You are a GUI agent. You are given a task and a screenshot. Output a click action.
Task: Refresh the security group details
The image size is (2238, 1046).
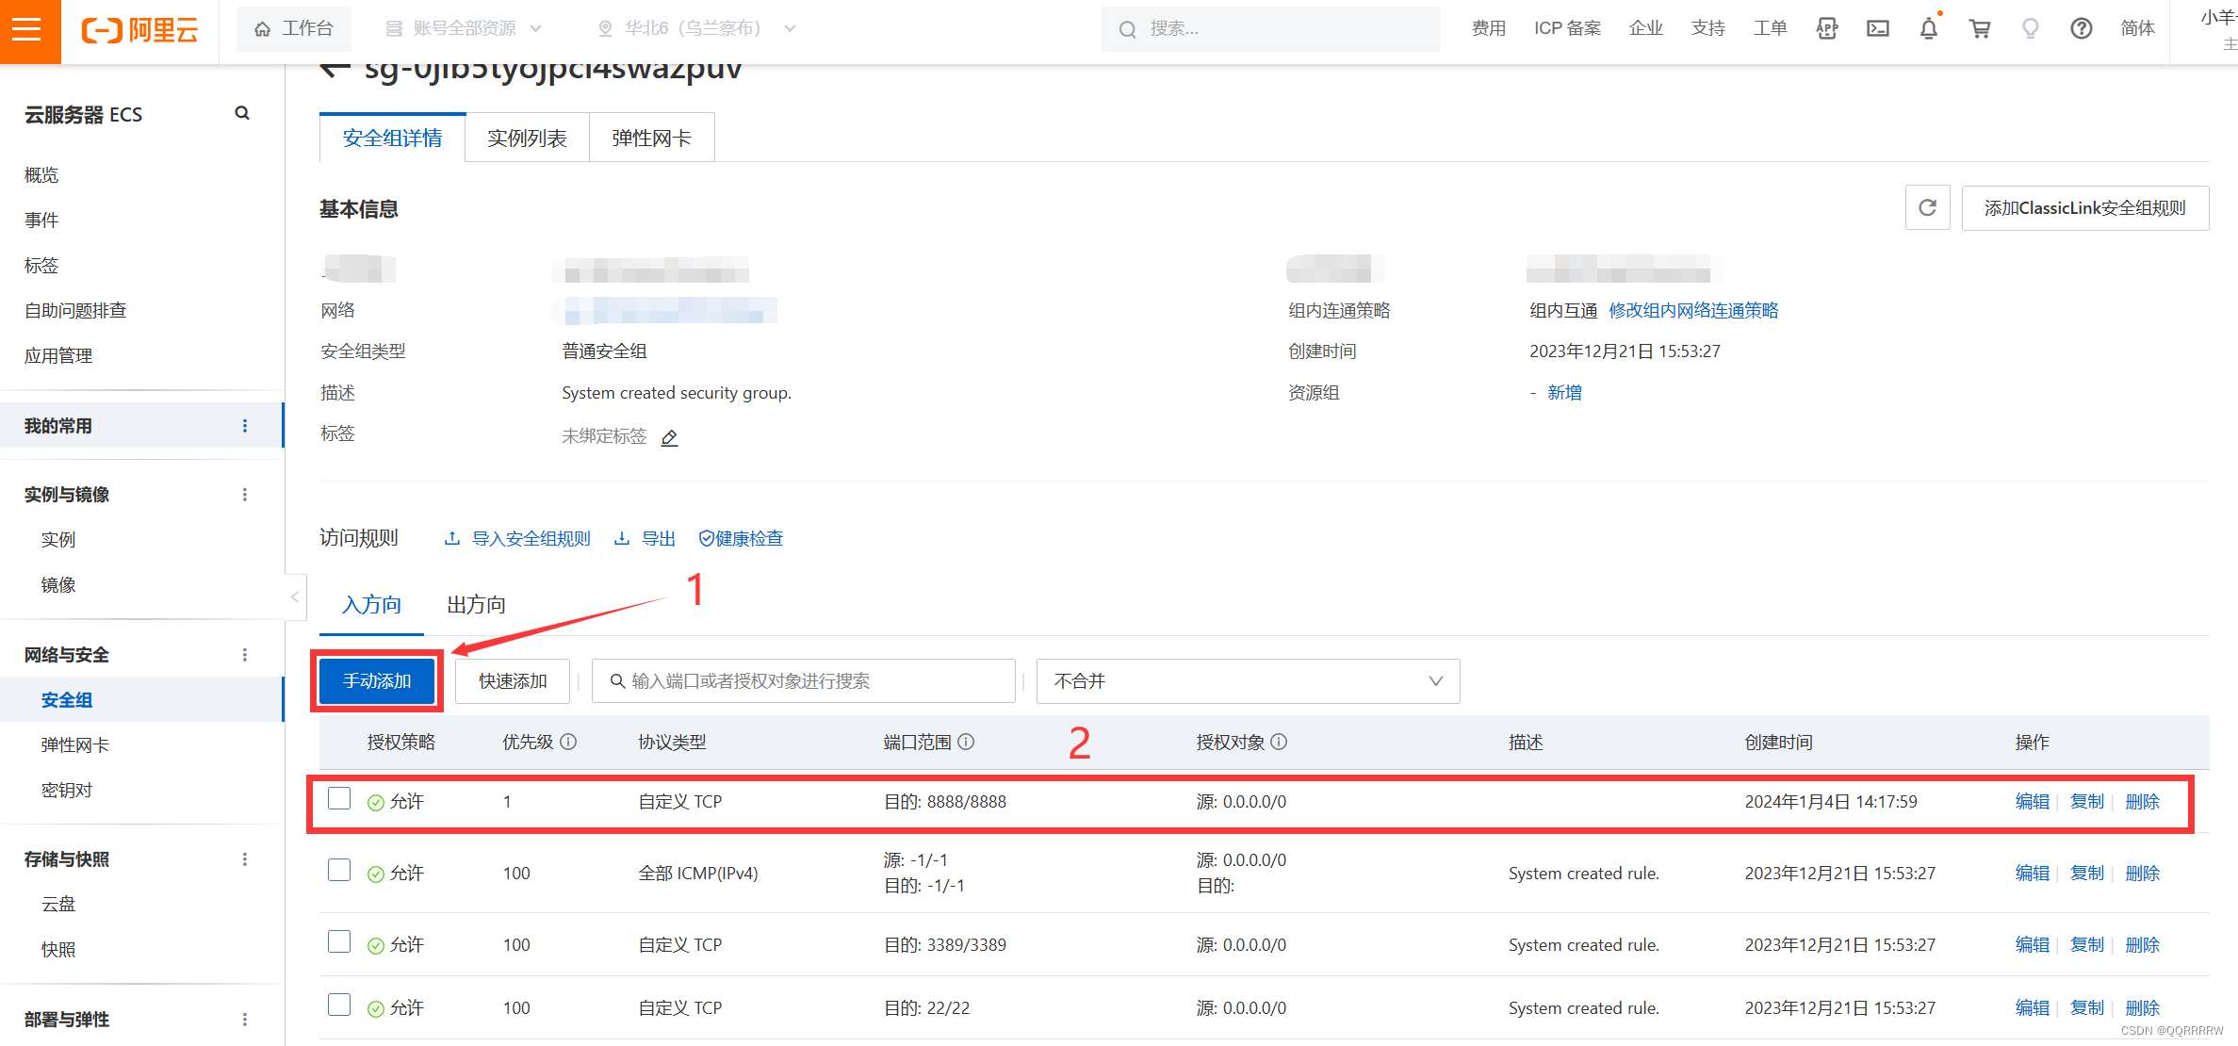tap(1927, 207)
